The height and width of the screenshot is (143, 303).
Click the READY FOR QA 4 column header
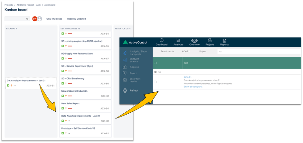tap(123, 29)
